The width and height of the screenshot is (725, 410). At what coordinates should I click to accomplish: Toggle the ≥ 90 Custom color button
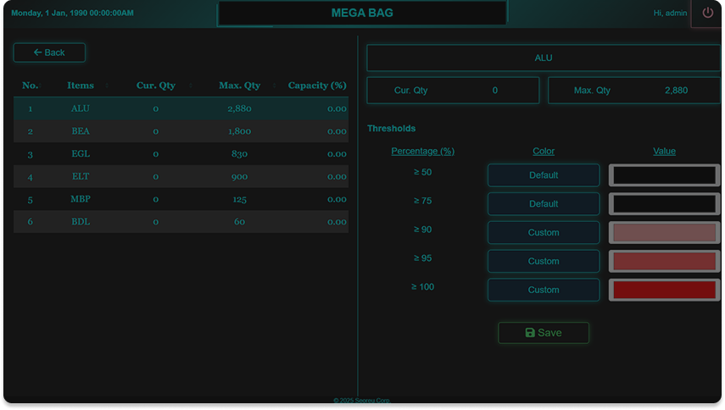pos(544,233)
